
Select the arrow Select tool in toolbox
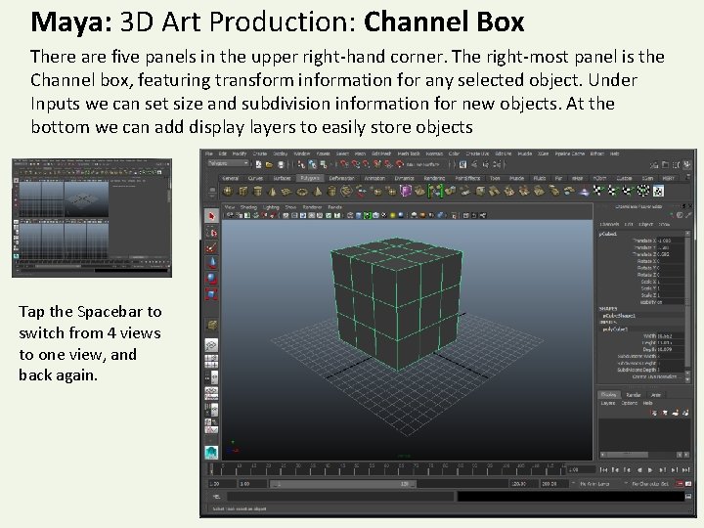point(211,216)
